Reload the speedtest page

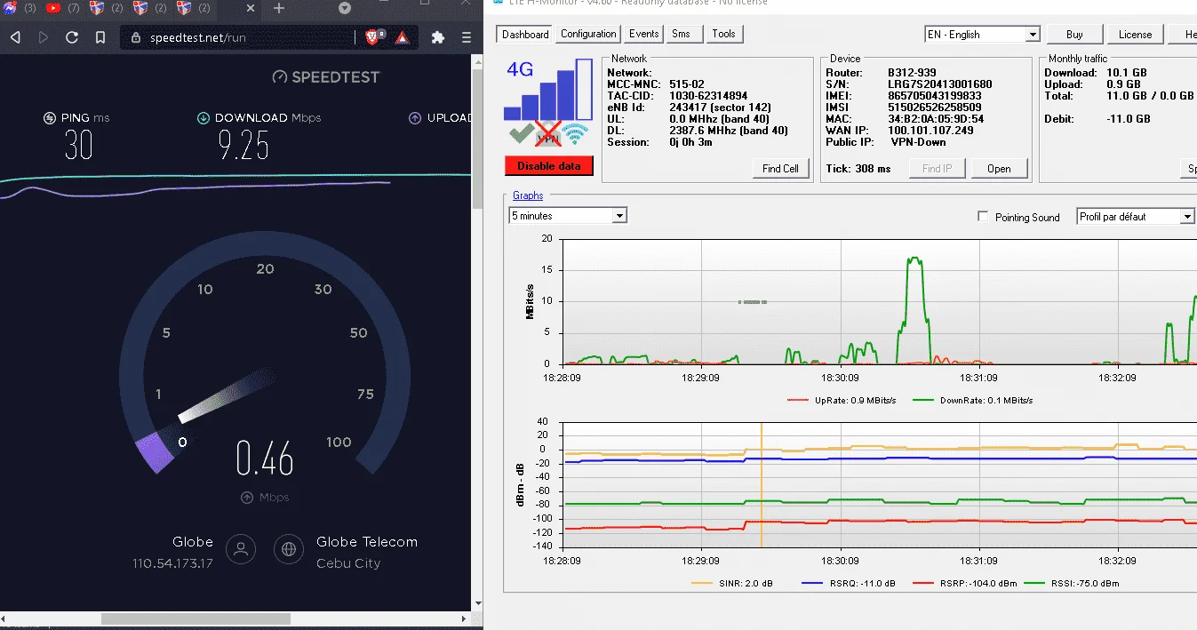(72, 37)
